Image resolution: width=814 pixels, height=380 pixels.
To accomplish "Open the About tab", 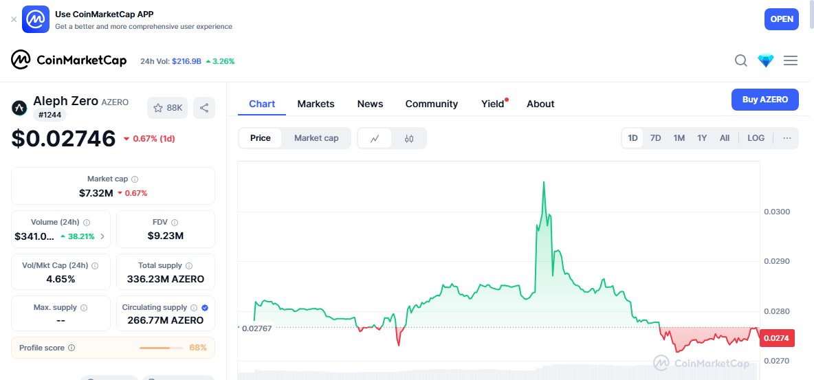I will 540,104.
